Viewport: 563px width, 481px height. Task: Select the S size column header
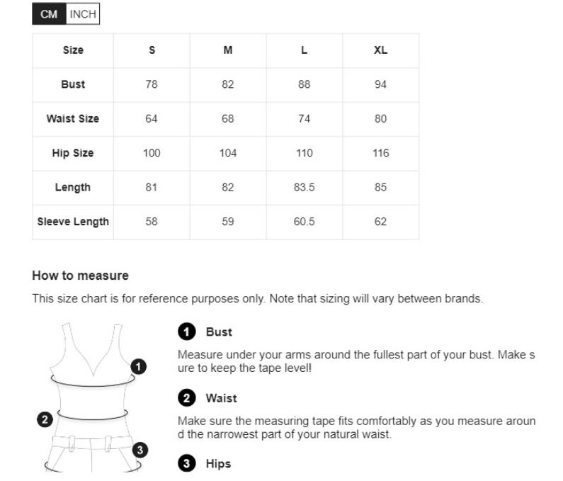tap(152, 50)
